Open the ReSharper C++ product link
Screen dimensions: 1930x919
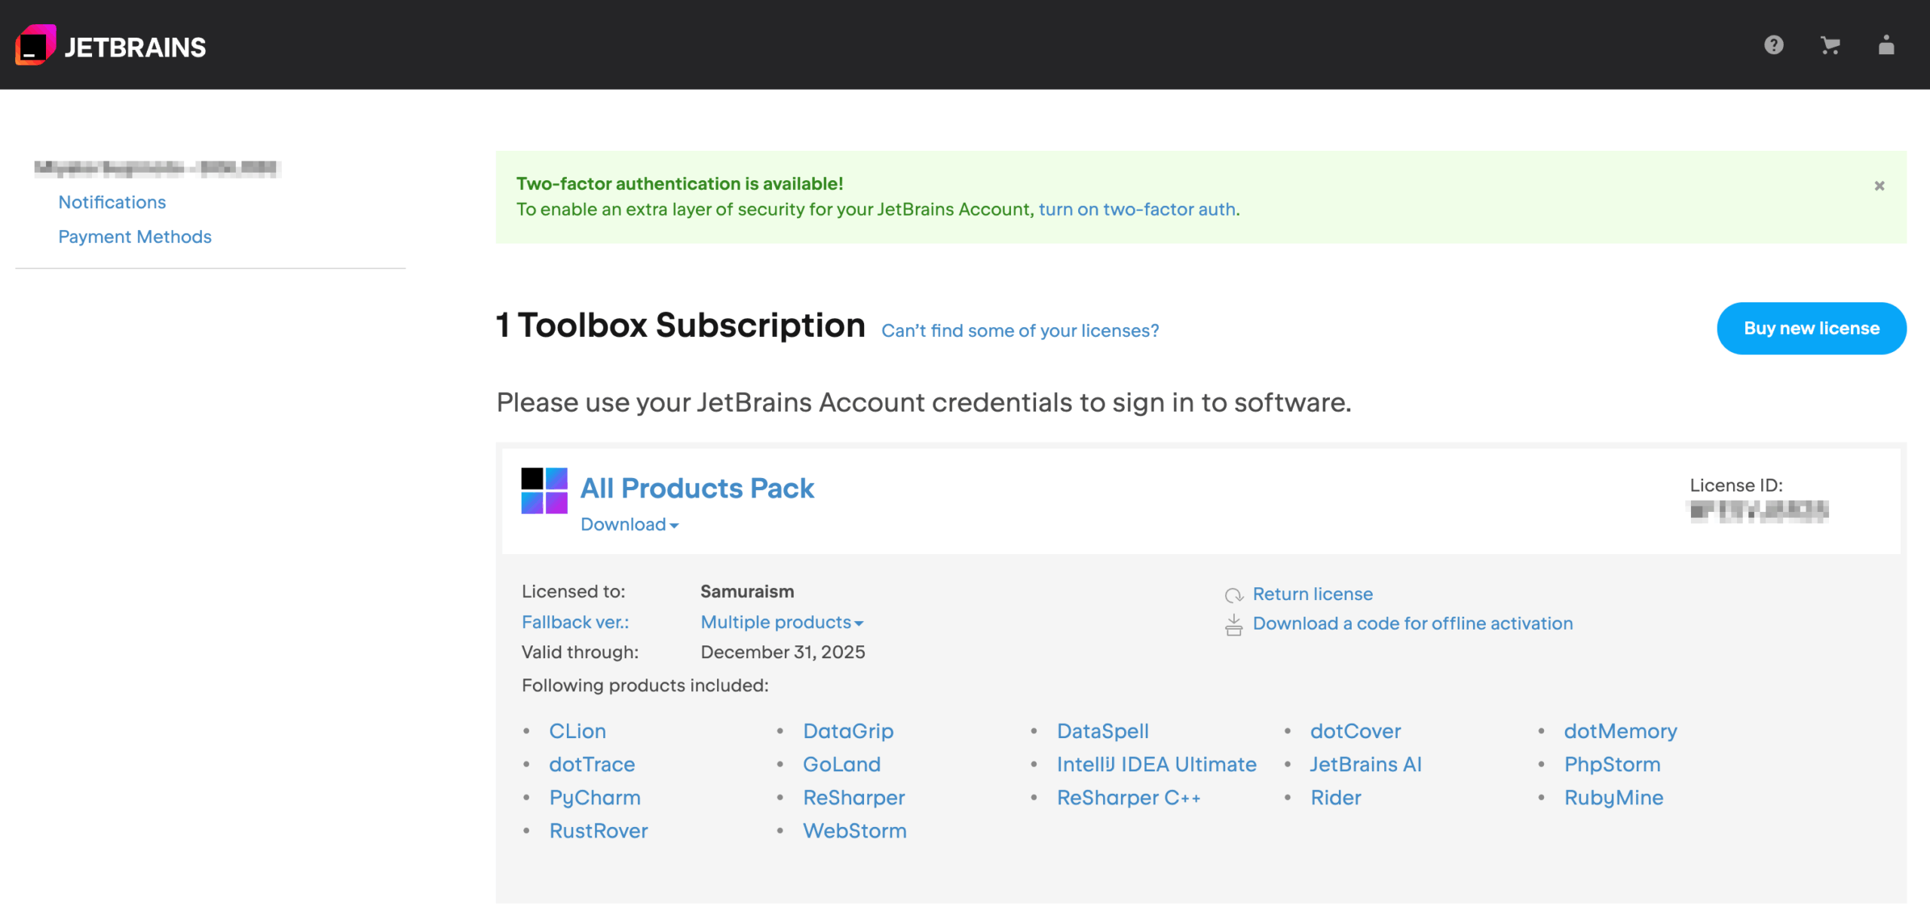pyautogui.click(x=1128, y=798)
